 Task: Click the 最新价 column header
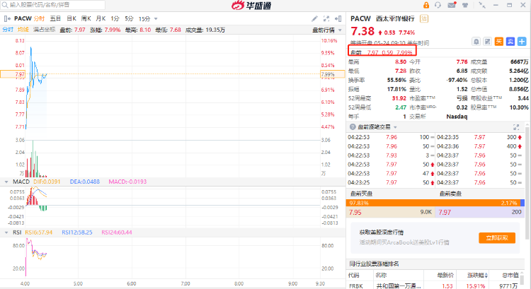coord(445,276)
